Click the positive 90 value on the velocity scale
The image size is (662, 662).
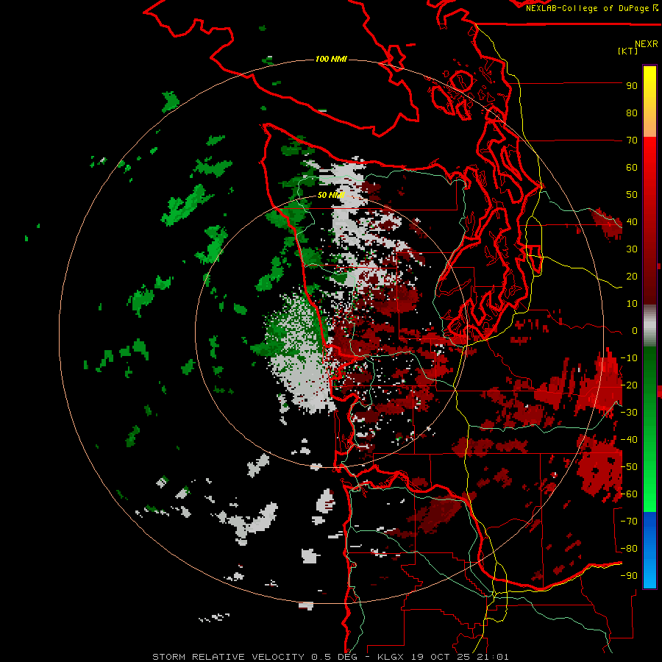(x=632, y=86)
